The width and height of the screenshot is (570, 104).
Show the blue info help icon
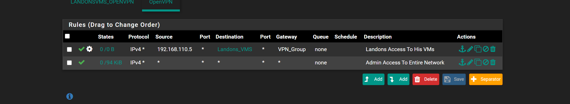click(x=70, y=96)
